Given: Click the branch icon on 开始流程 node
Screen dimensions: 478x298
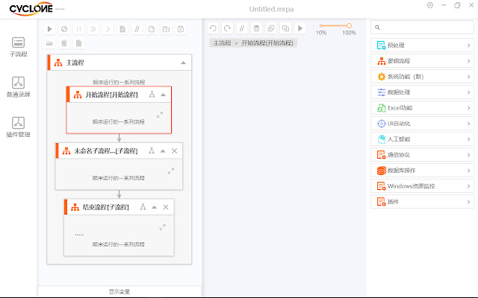Looking at the screenshot, I should coord(152,95).
